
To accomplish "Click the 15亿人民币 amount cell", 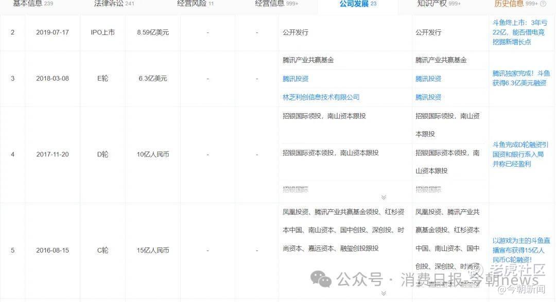I will pos(153,250).
